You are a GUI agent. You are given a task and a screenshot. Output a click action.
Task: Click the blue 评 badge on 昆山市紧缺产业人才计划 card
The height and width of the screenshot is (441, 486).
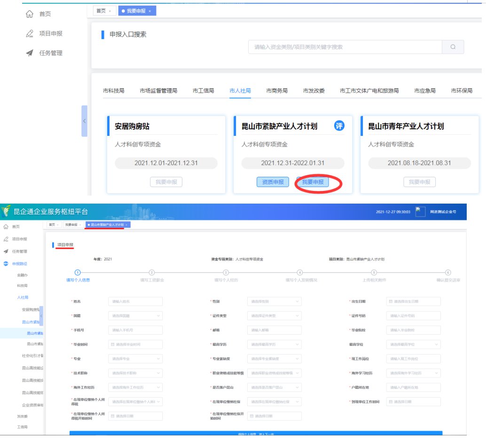point(339,126)
